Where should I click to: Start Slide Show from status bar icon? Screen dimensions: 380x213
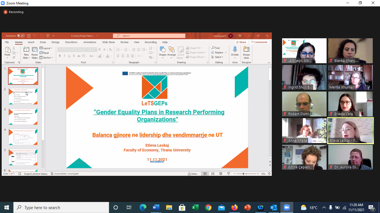coord(229,174)
